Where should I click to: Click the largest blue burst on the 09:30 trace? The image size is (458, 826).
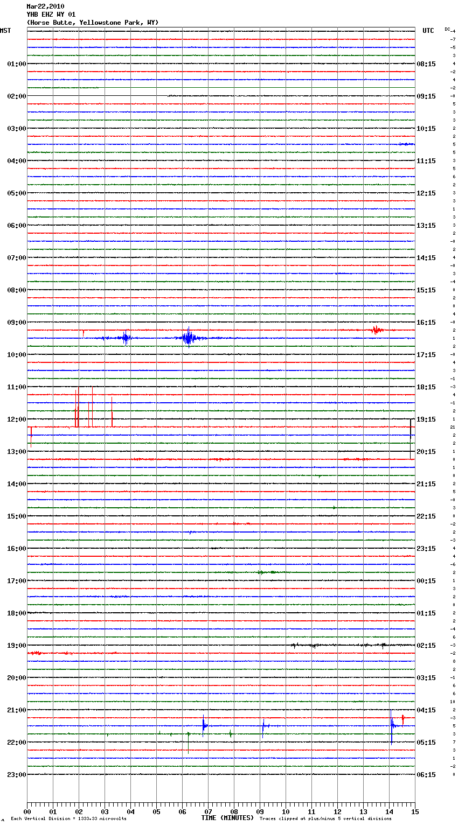tap(188, 338)
